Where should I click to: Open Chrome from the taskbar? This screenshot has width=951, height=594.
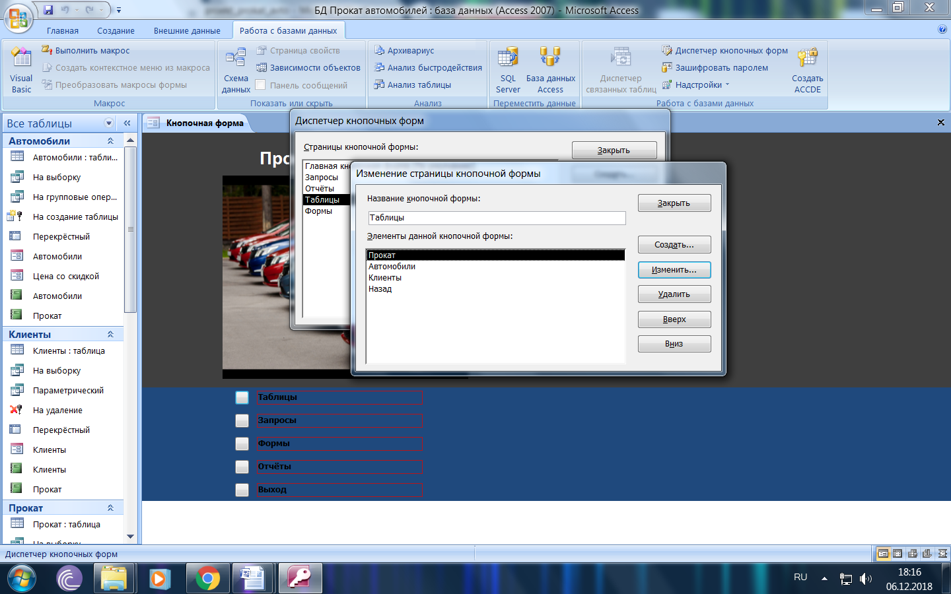207,579
